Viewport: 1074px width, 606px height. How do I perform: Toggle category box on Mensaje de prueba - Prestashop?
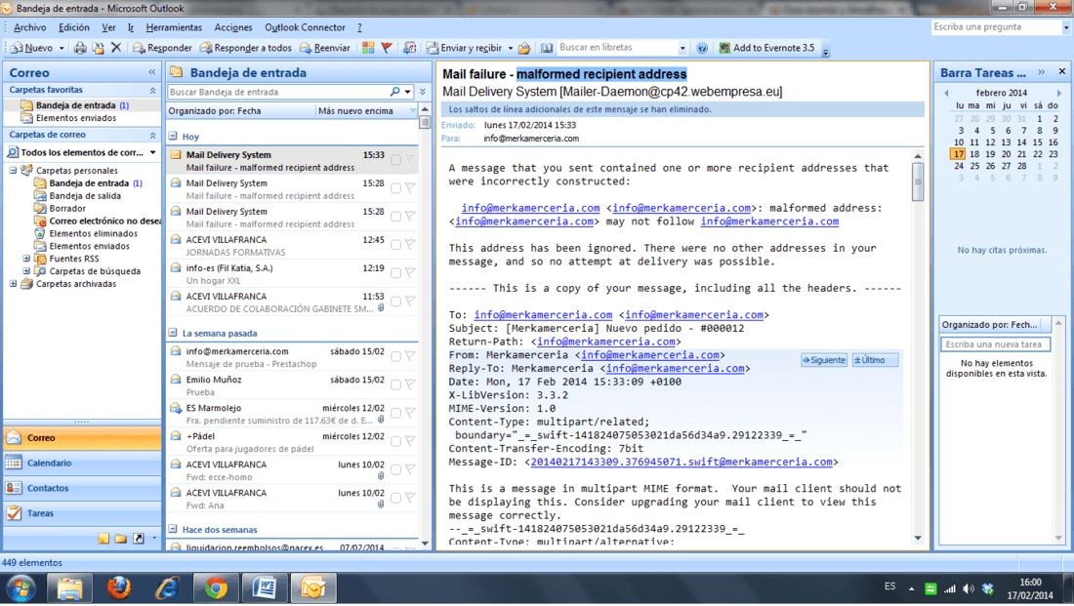coord(395,356)
